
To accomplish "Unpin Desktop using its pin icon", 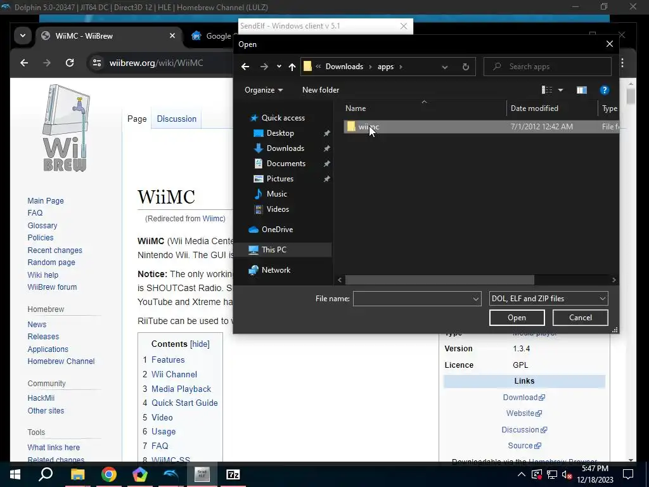I will (326, 133).
